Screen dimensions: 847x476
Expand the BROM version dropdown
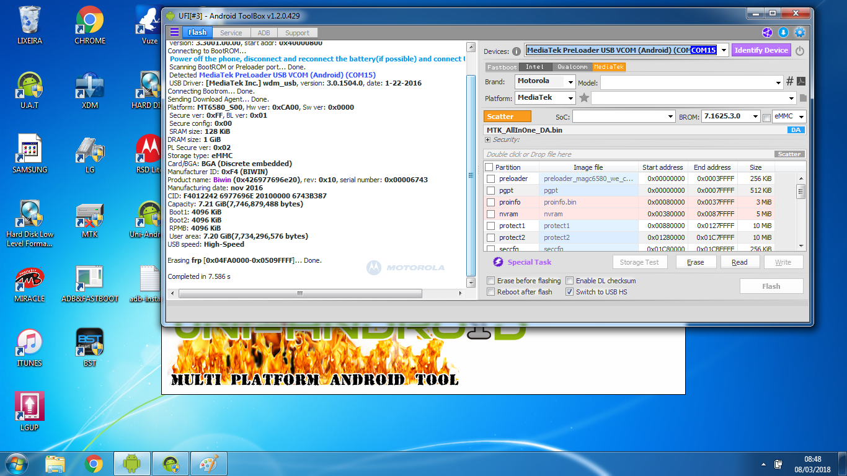point(755,117)
